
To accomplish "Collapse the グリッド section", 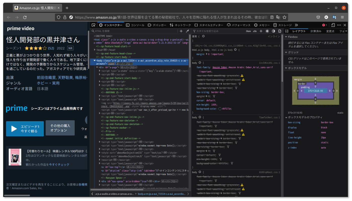I will [x=286, y=52].
